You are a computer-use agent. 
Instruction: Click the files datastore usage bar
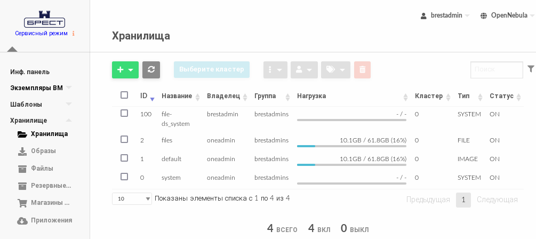pos(351,146)
